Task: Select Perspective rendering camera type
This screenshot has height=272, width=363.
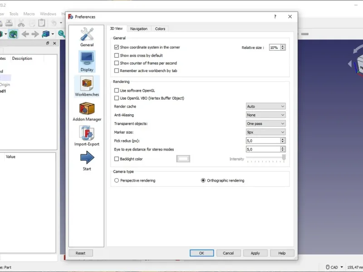Action: coord(117,180)
